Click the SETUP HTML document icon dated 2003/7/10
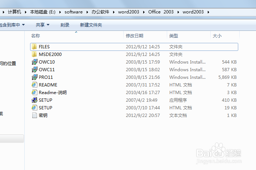 point(34,108)
